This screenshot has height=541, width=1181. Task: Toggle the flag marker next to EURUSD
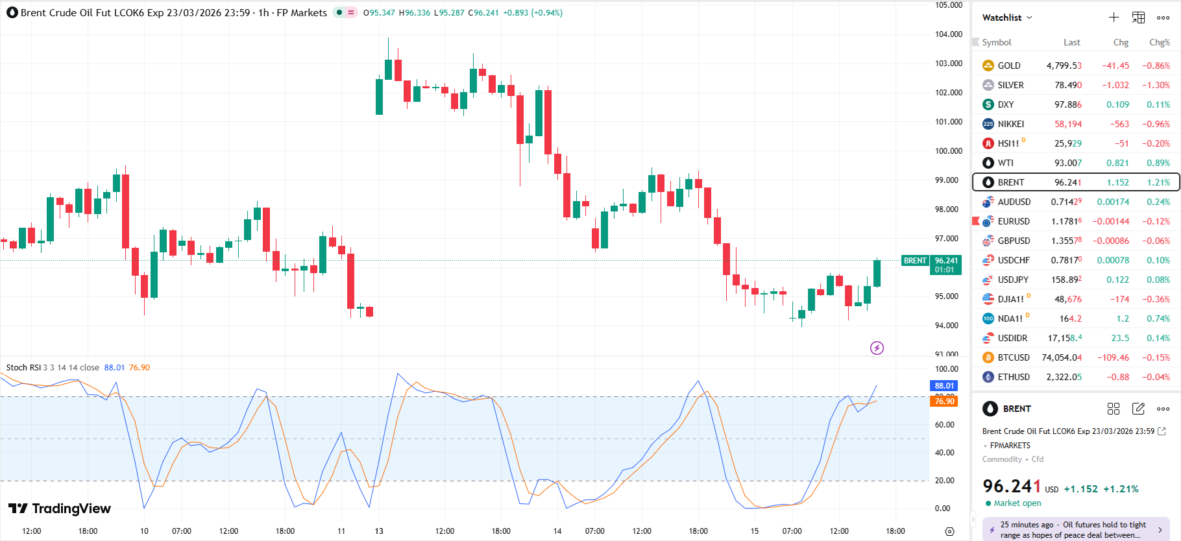[975, 221]
